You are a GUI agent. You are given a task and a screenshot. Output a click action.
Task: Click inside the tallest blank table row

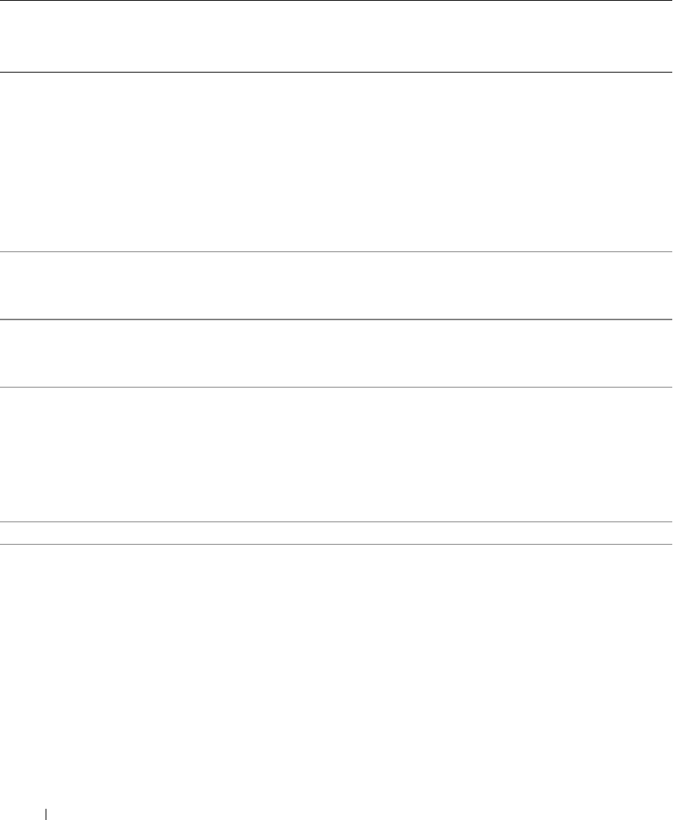pos(336,162)
